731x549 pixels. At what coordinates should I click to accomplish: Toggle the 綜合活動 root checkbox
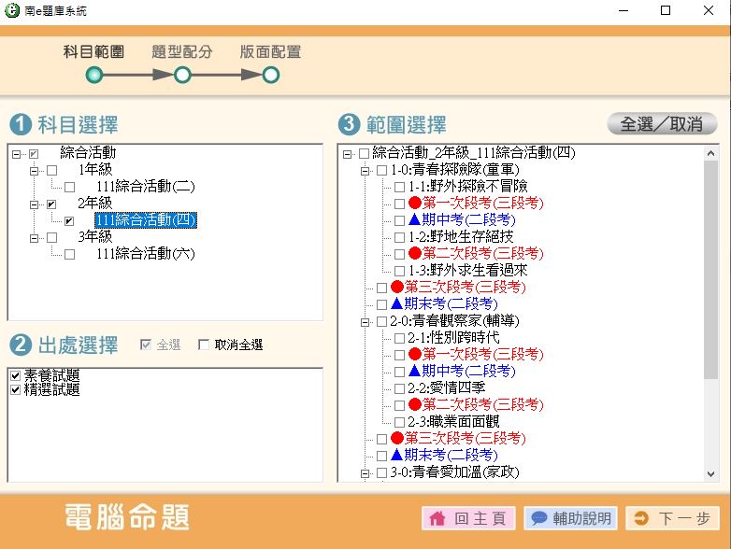pyautogui.click(x=34, y=154)
